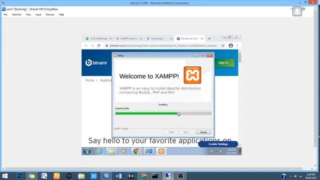Click the greyed Next button in Setup
The image size is (320, 180).
tap(187, 132)
